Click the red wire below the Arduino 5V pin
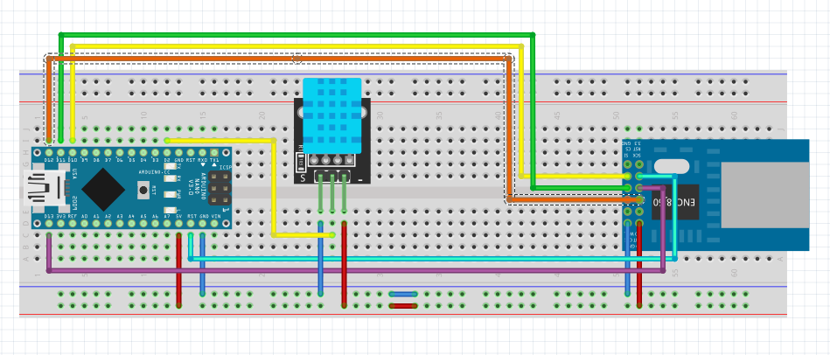Viewport: 830px width, 355px height. point(179,269)
